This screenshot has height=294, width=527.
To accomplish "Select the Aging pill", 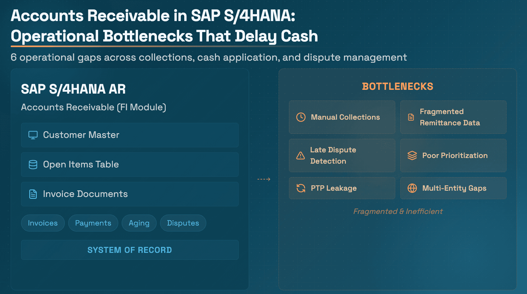I will point(139,223).
